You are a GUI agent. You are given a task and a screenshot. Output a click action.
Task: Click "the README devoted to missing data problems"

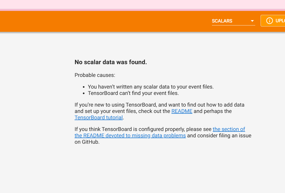tap(130, 135)
